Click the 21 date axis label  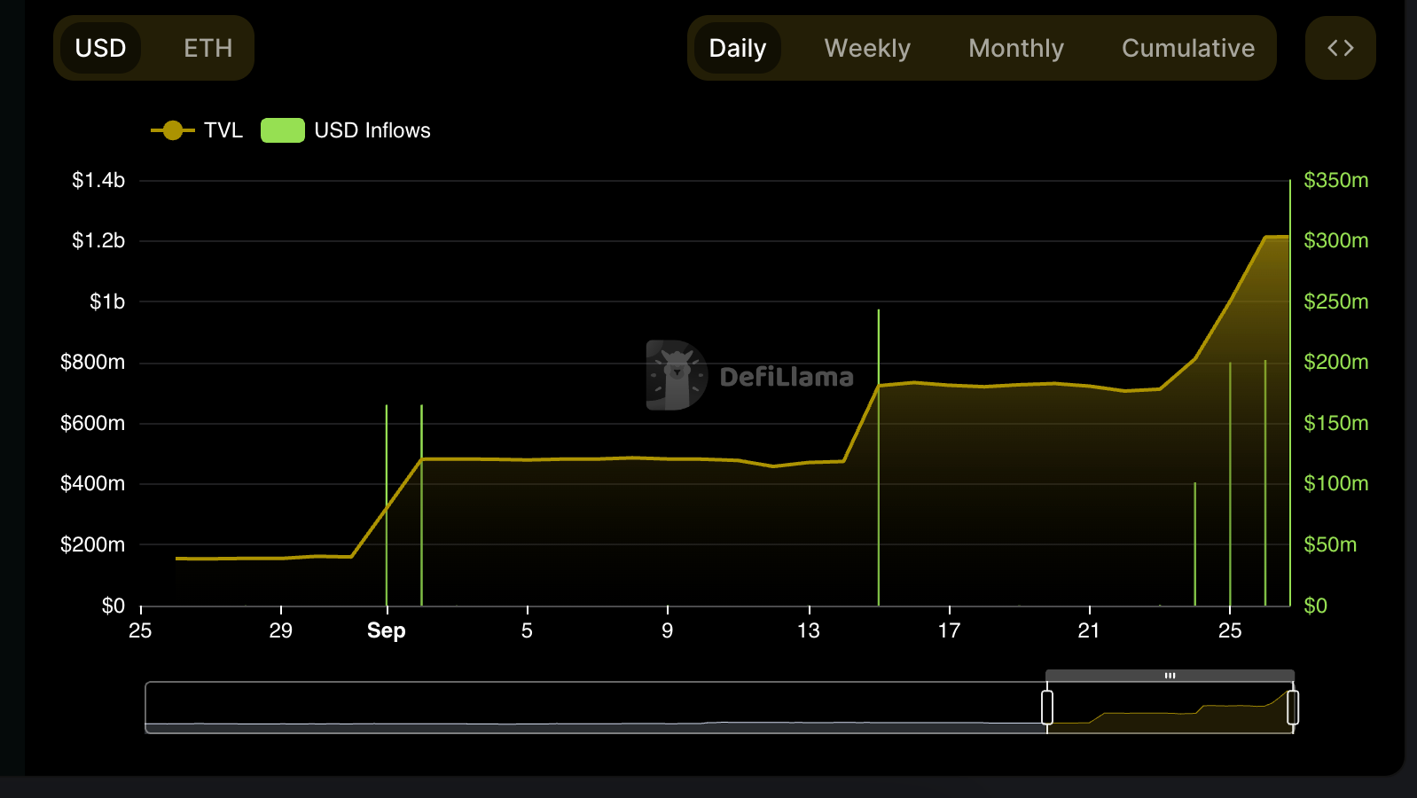pos(1089,630)
